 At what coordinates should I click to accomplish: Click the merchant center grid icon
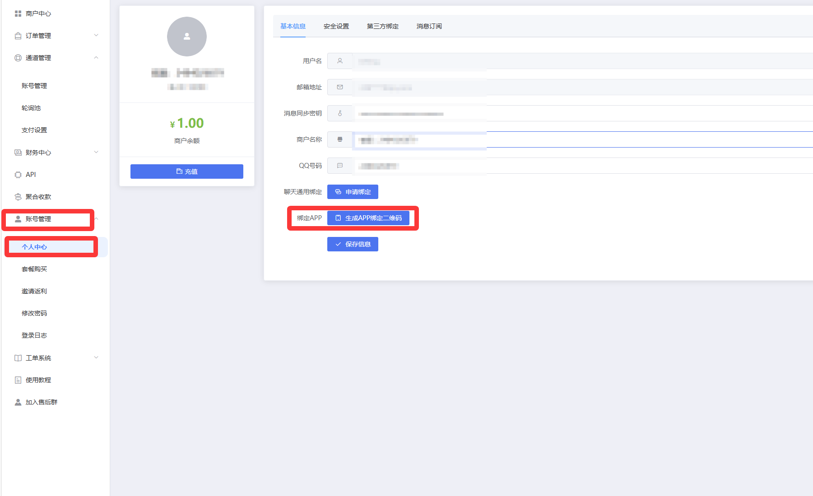point(18,14)
